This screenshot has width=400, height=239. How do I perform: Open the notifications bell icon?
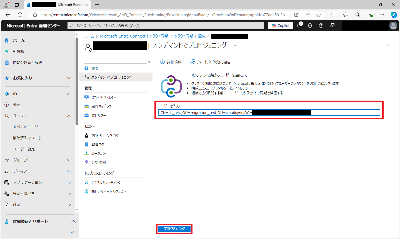pyautogui.click(x=299, y=26)
